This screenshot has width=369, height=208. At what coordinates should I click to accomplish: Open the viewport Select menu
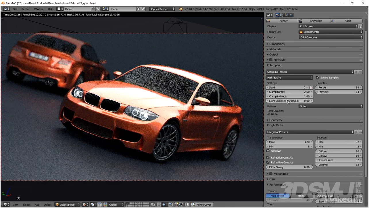pyautogui.click(x=27, y=205)
